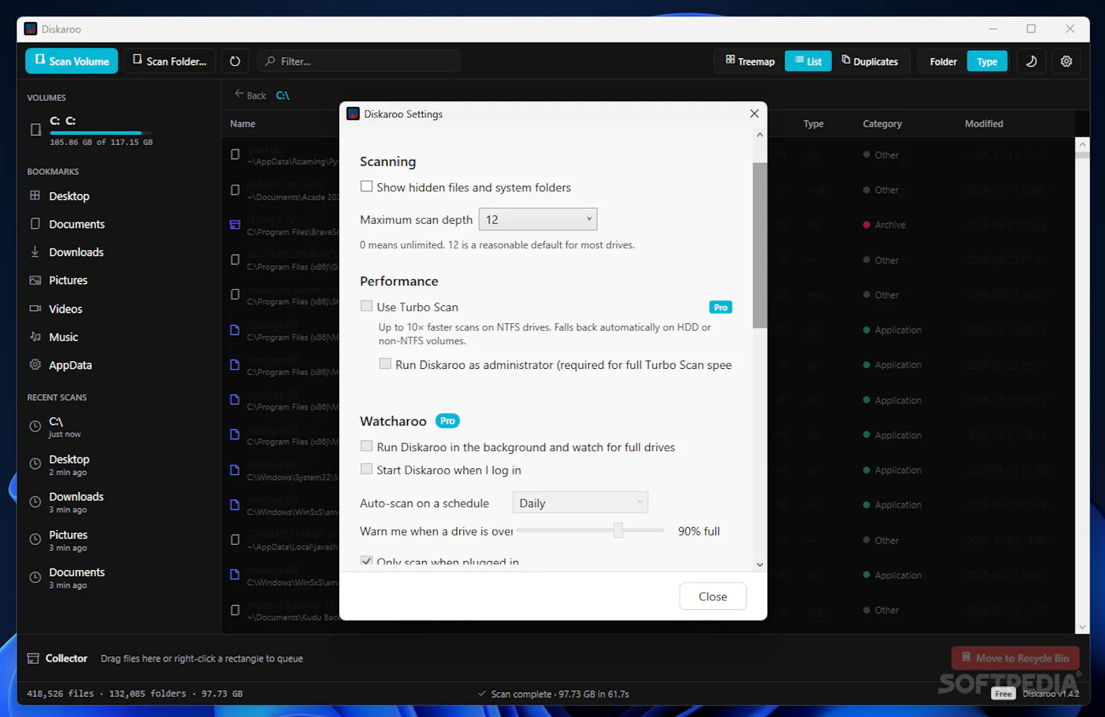Screen dimensions: 1105x717
Task: Adjust the drive full warning slider
Action: coord(618,530)
